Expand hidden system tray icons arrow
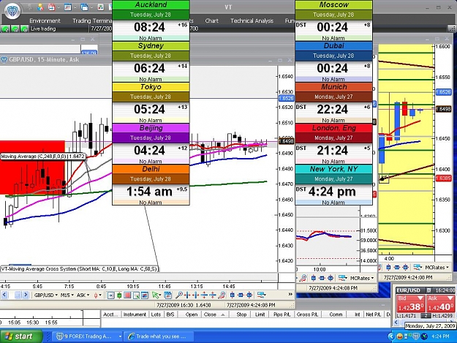 [391, 336]
